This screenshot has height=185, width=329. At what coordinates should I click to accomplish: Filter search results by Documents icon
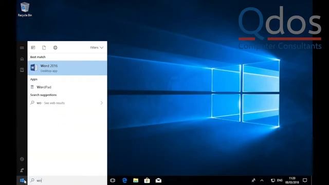point(44,48)
